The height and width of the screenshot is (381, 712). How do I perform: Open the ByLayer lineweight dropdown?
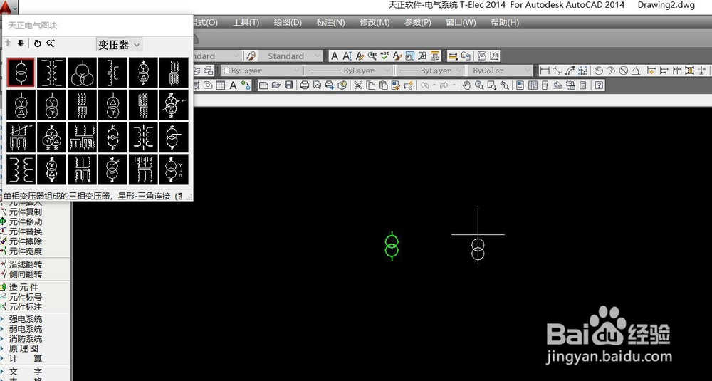pyautogui.click(x=429, y=71)
